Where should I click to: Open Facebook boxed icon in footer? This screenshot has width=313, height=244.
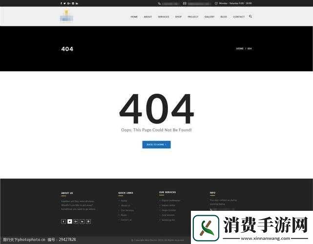click(63, 222)
